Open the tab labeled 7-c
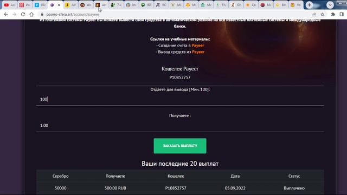 (116, 5)
